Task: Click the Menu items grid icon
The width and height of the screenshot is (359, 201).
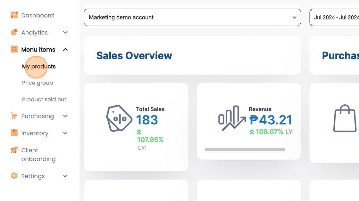Action: pyautogui.click(x=14, y=49)
